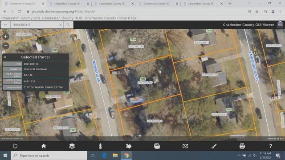Click the MIDWOOD DR street label
Image resolution: width=285 pixels, height=160 pixels.
click(x=97, y=72)
